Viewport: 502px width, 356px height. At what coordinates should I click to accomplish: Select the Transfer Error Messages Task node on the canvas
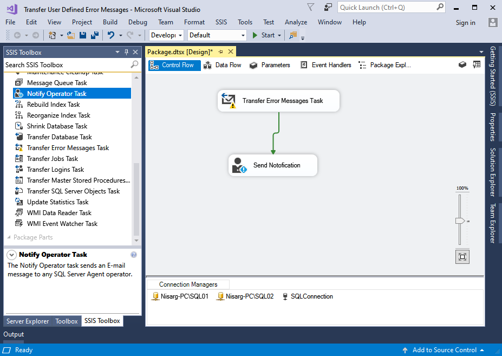click(x=278, y=101)
